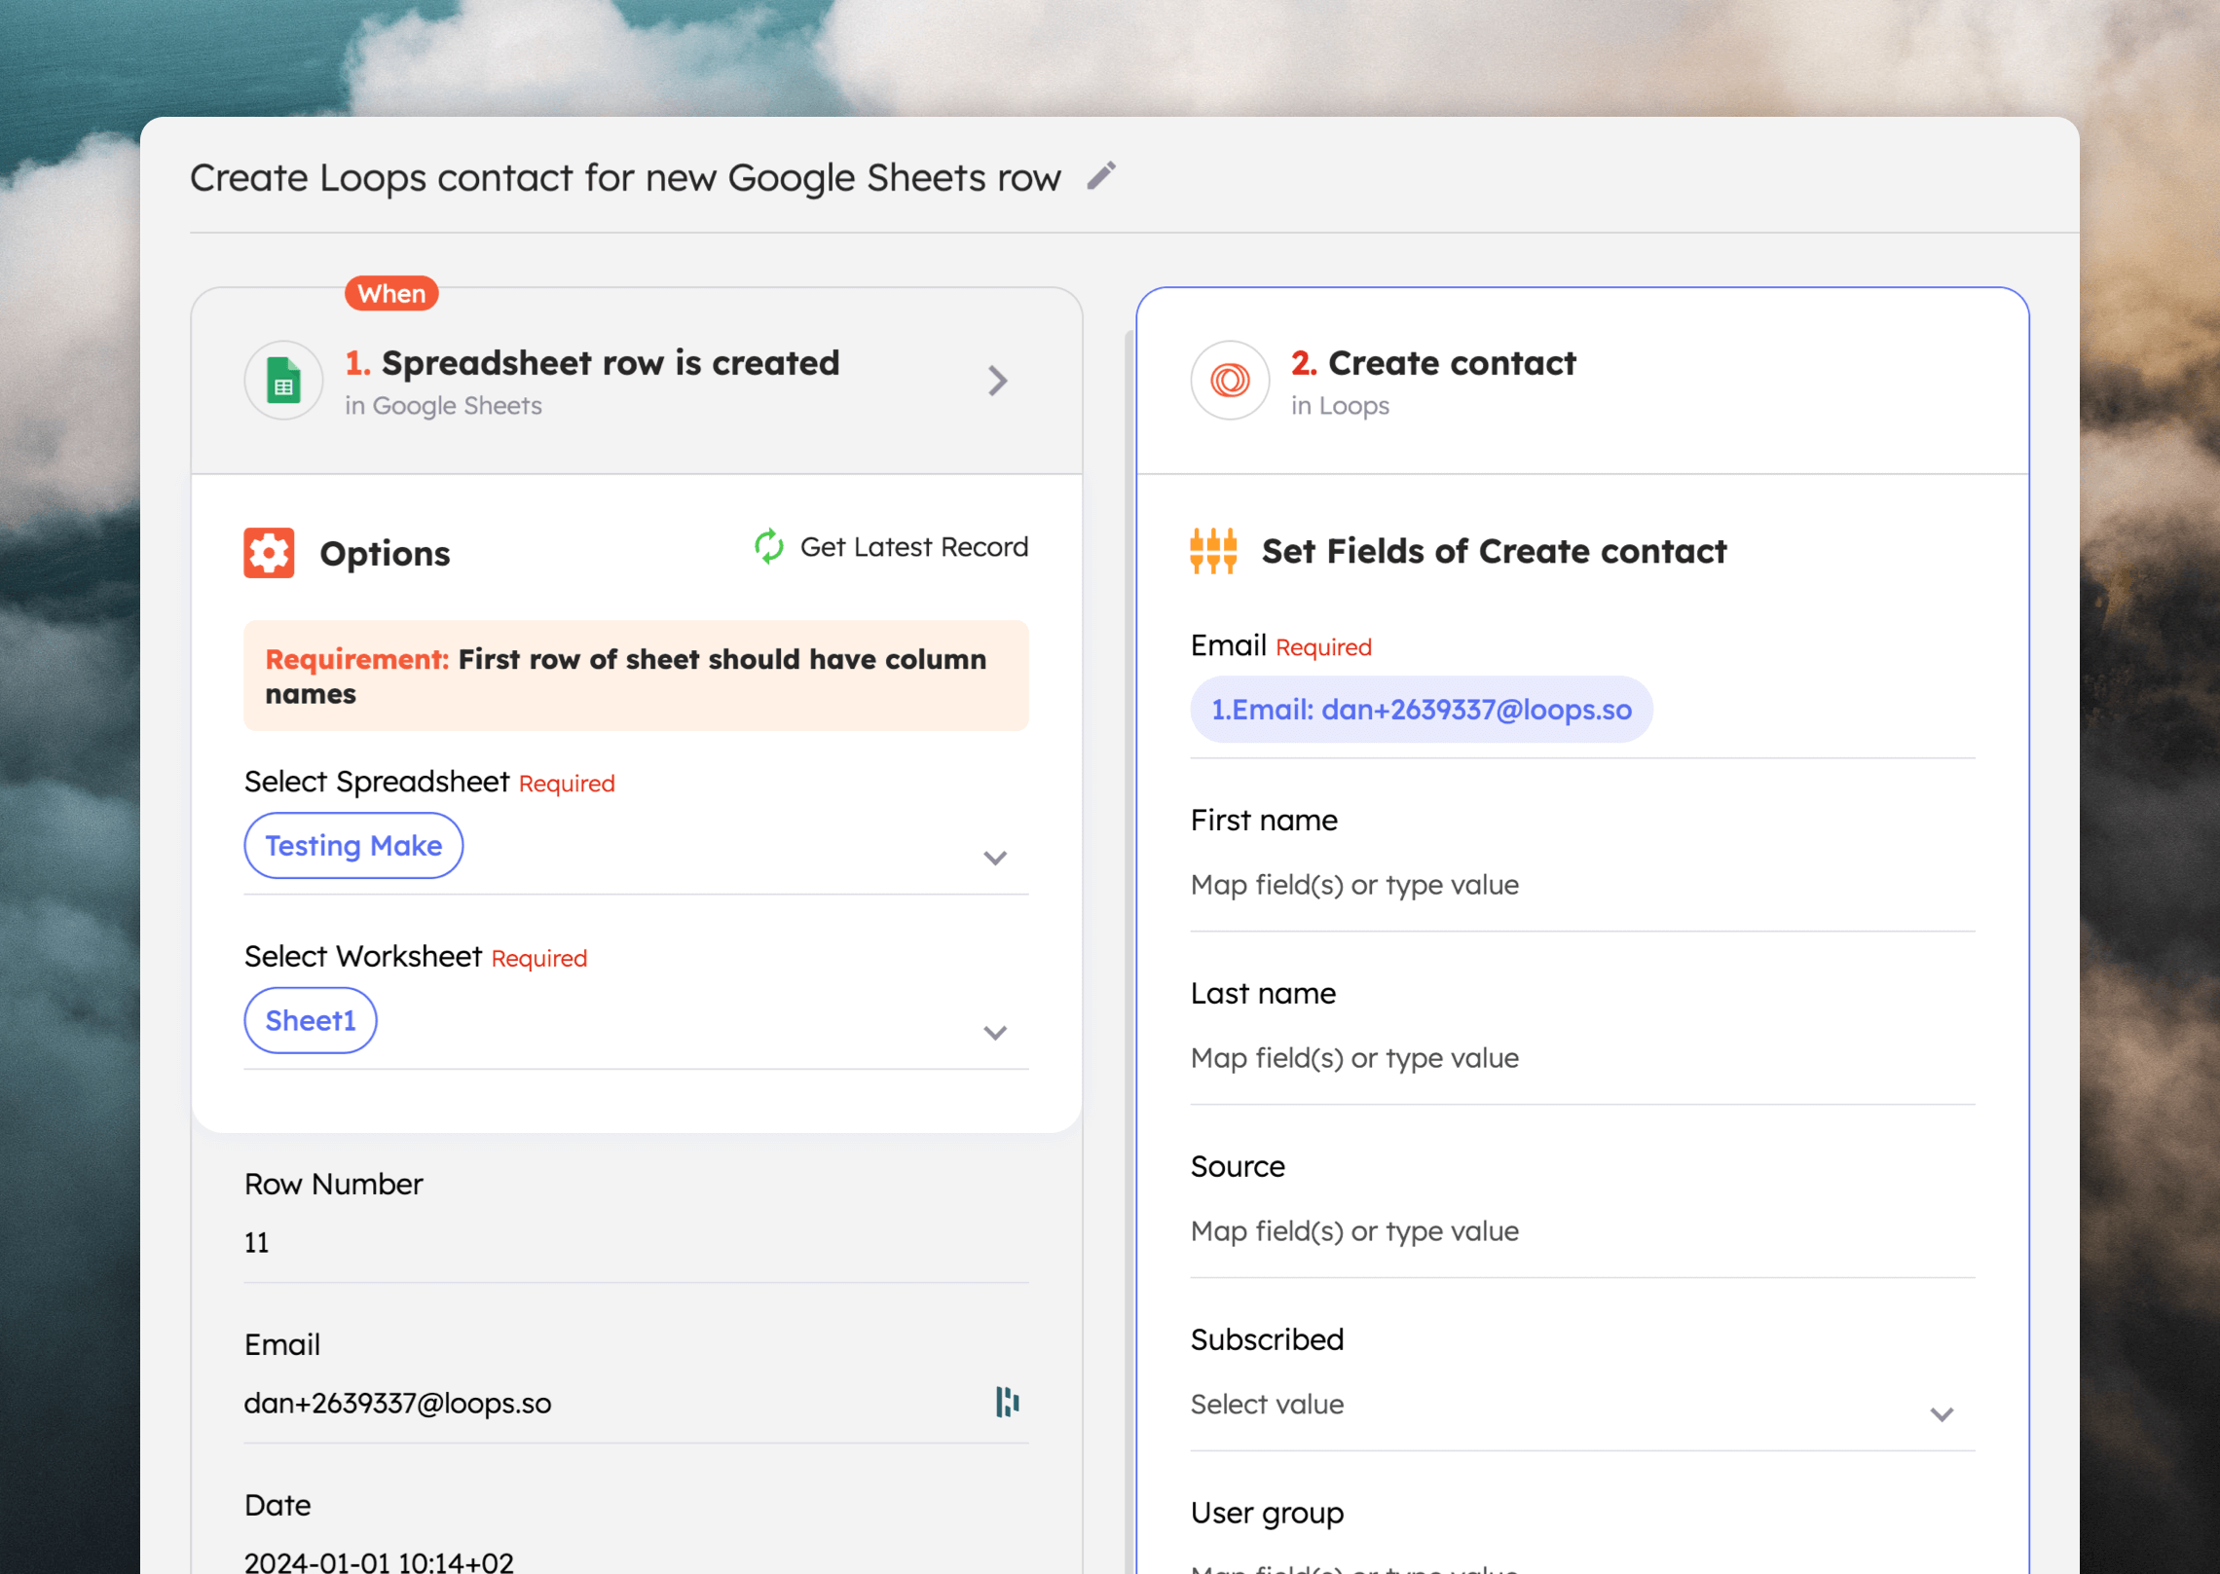2220x1574 pixels.
Task: Select the Testing Make spreadsheet chip
Action: pyautogui.click(x=353, y=845)
